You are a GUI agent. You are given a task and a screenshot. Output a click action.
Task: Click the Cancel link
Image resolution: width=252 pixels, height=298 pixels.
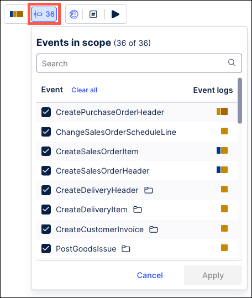tap(150, 275)
